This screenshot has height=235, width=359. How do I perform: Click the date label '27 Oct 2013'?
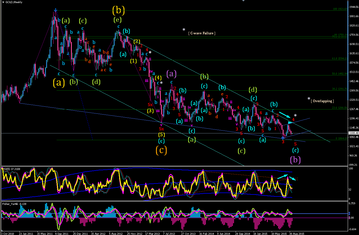[188, 233]
